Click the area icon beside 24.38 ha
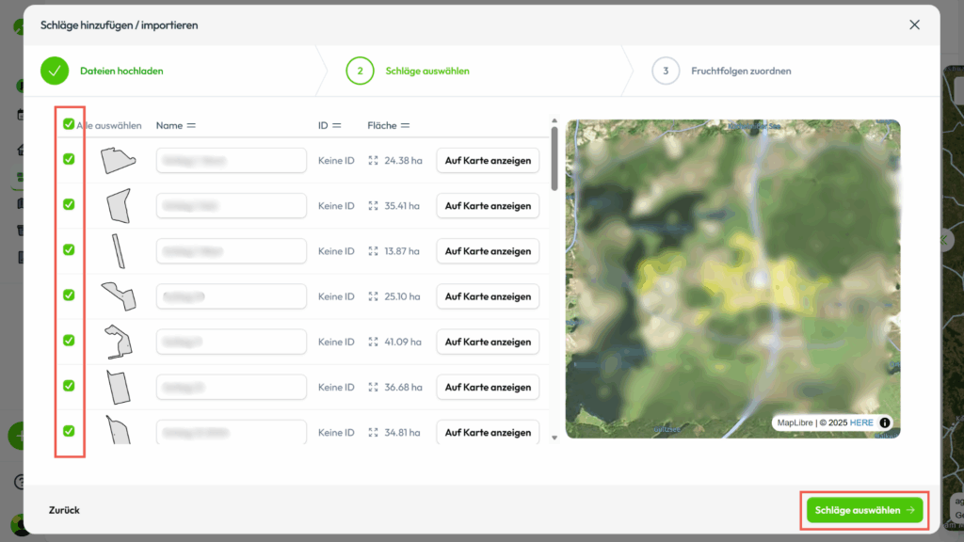The image size is (964, 542). 374,161
